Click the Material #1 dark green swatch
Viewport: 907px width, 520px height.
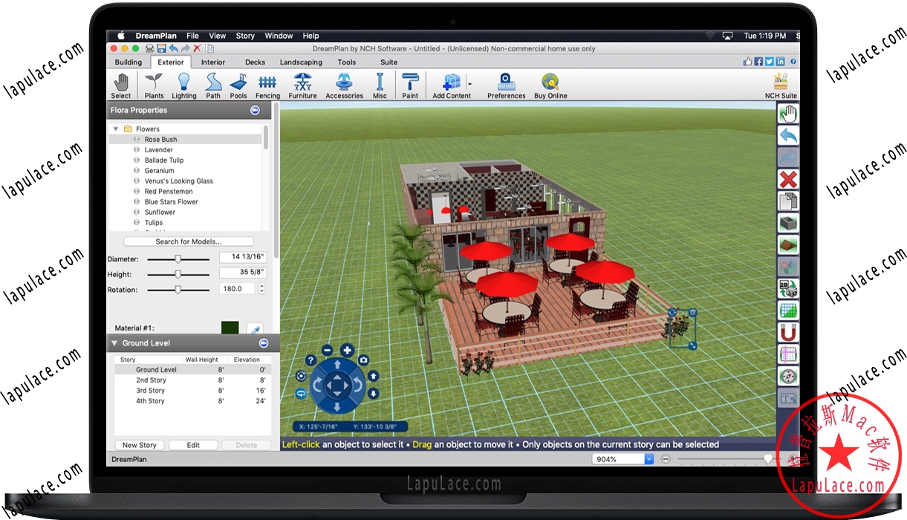(x=230, y=328)
